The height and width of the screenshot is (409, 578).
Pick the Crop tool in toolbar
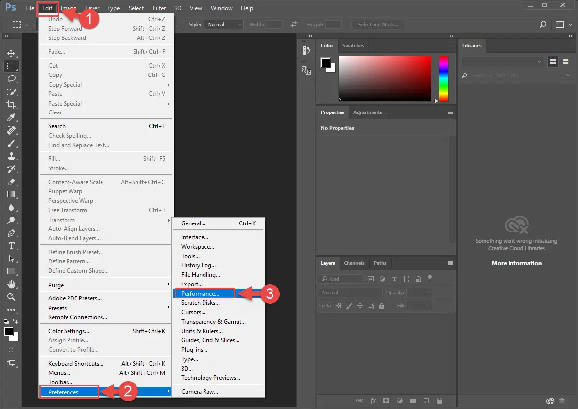click(x=11, y=104)
